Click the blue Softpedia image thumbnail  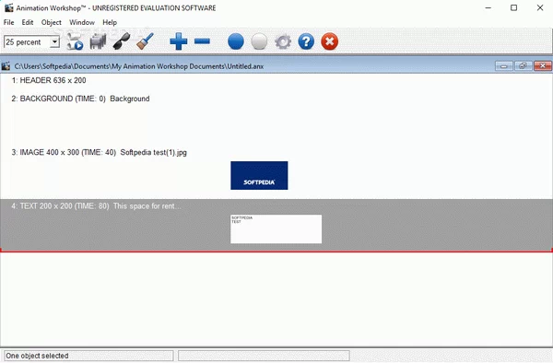259,175
